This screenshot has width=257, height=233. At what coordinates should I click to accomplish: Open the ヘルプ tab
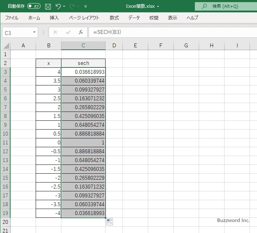tap(192, 18)
